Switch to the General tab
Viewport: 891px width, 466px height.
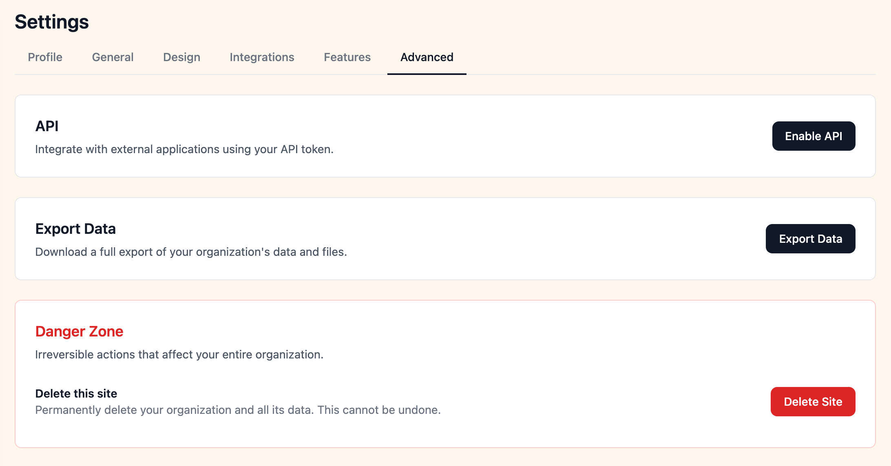113,57
